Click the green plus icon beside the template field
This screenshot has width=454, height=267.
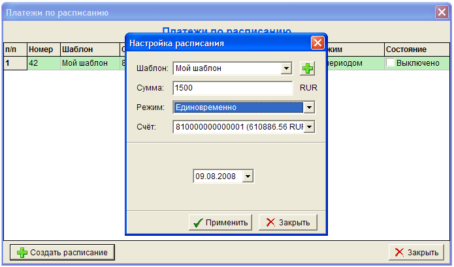click(x=306, y=68)
